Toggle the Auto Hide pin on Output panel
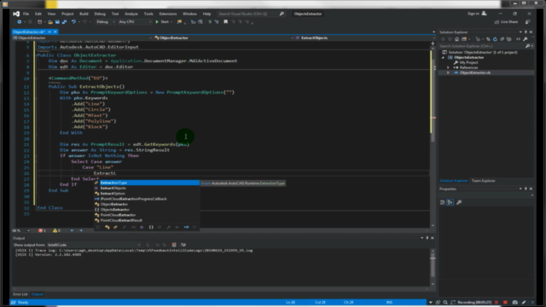The image size is (546, 307). tap(427, 238)
